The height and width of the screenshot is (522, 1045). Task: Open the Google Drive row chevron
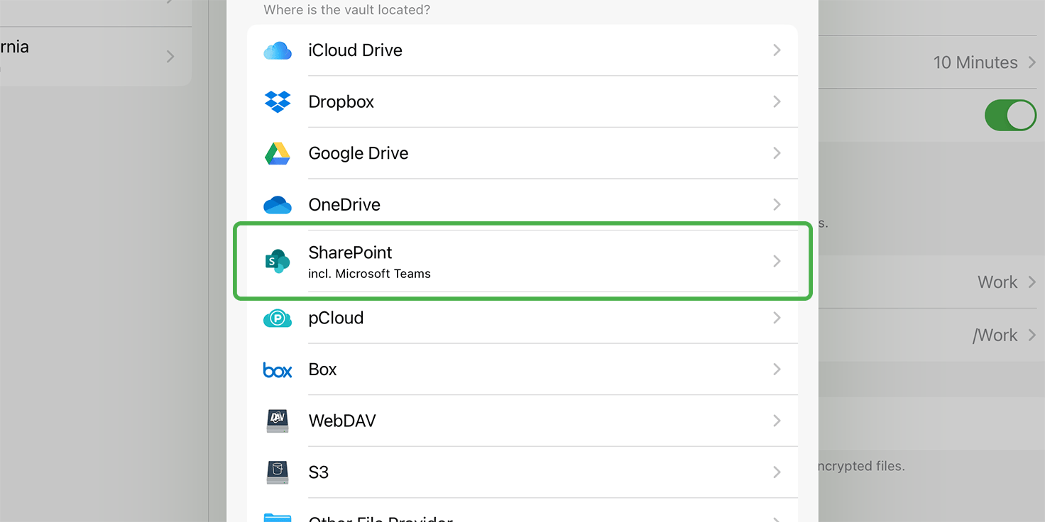(777, 153)
